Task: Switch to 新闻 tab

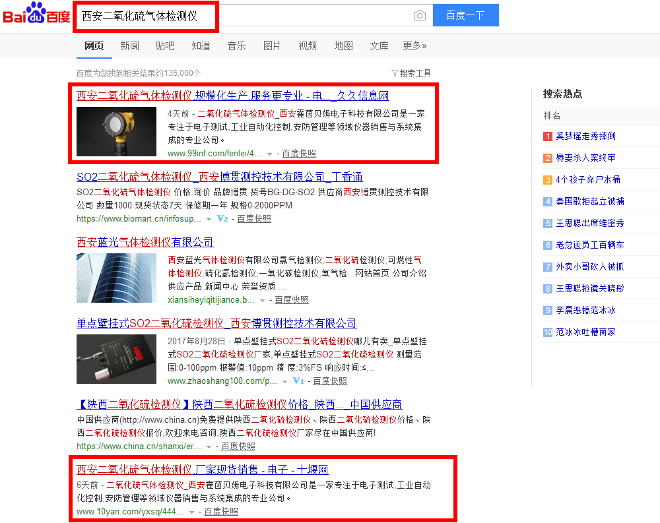Action: [x=129, y=46]
